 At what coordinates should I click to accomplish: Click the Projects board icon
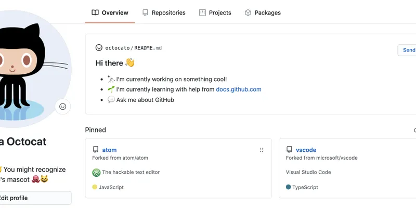202,12
